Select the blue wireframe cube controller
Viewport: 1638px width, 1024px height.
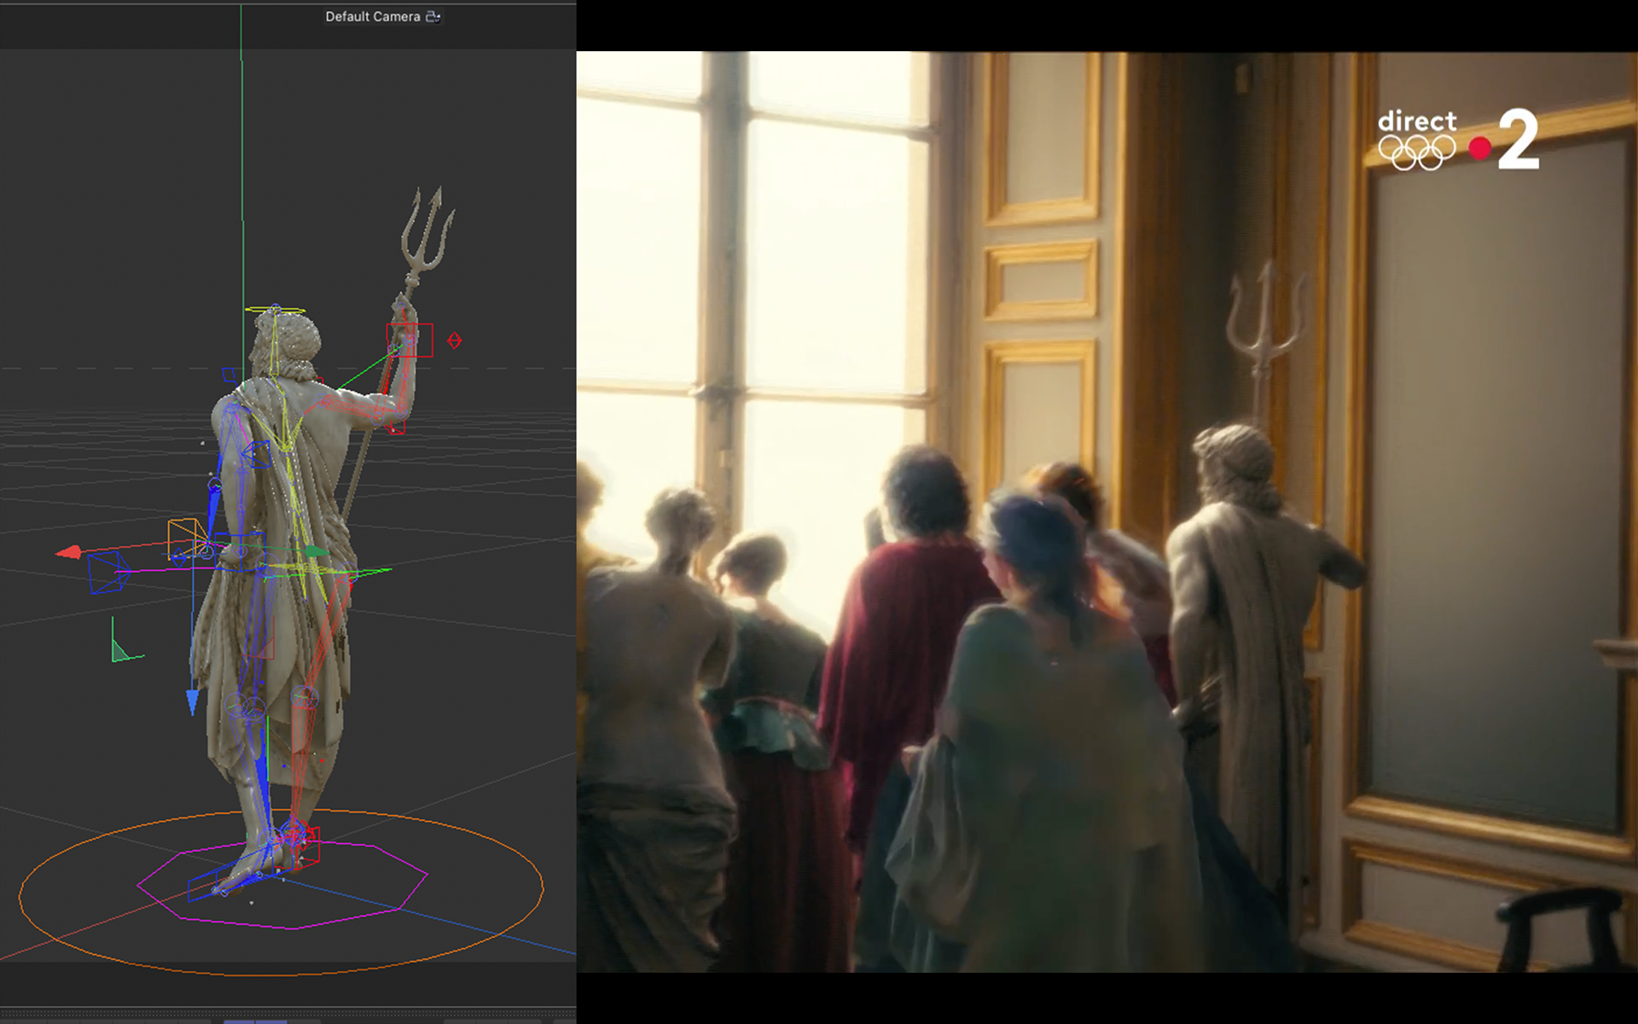109,573
